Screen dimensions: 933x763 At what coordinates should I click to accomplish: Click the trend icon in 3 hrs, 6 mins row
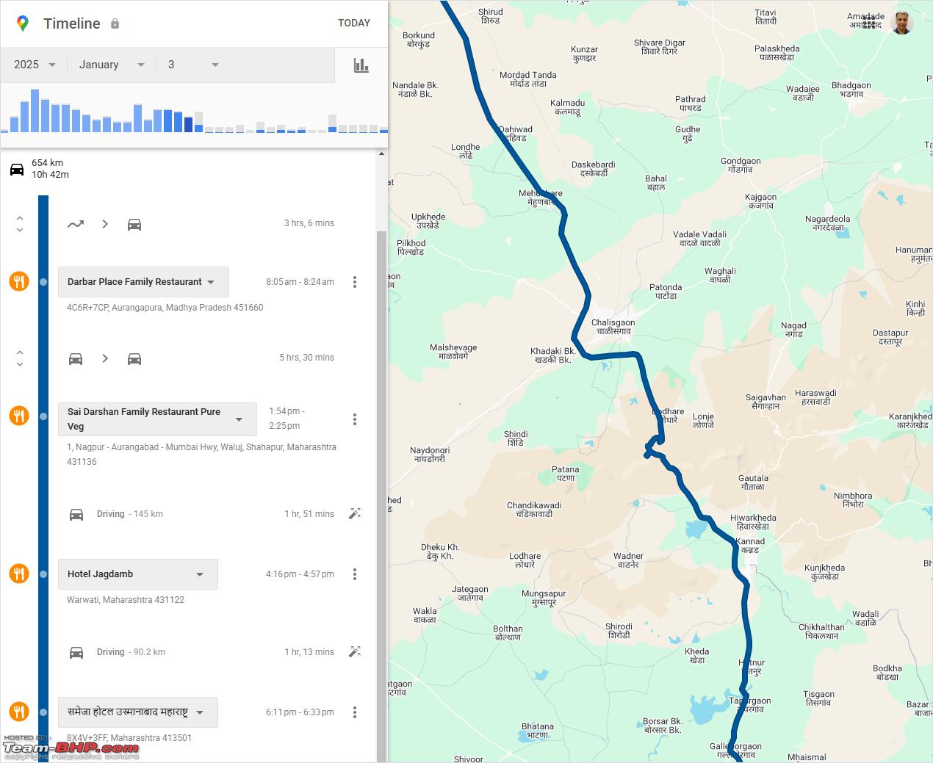(76, 224)
